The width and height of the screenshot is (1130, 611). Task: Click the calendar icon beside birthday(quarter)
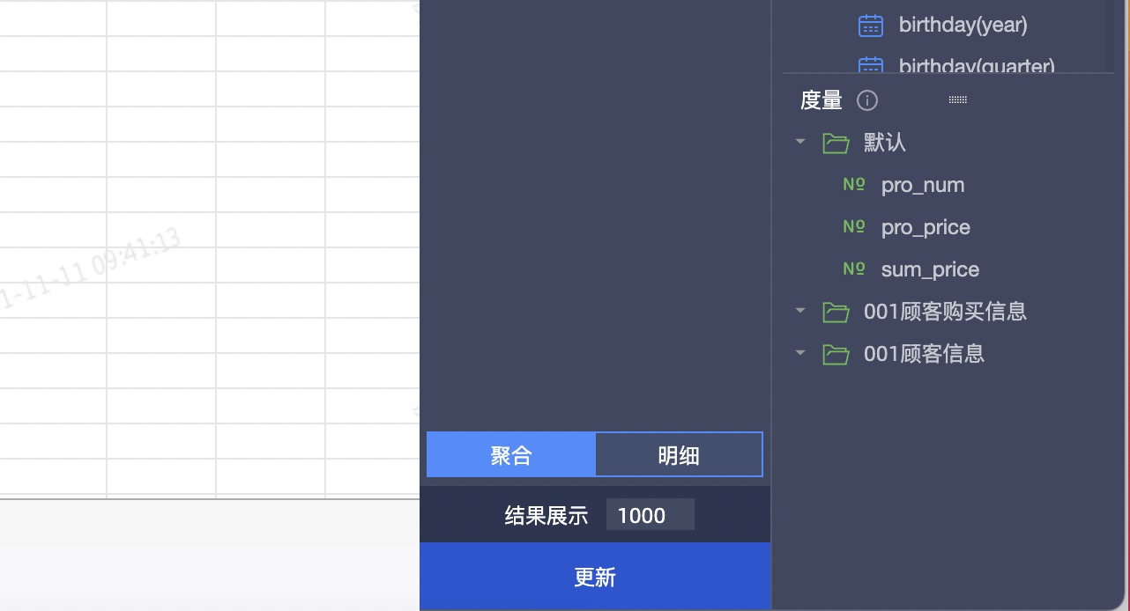[x=870, y=65]
